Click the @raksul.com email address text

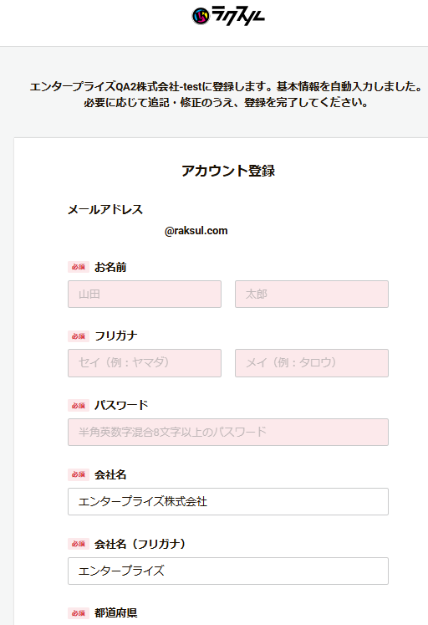[196, 231]
